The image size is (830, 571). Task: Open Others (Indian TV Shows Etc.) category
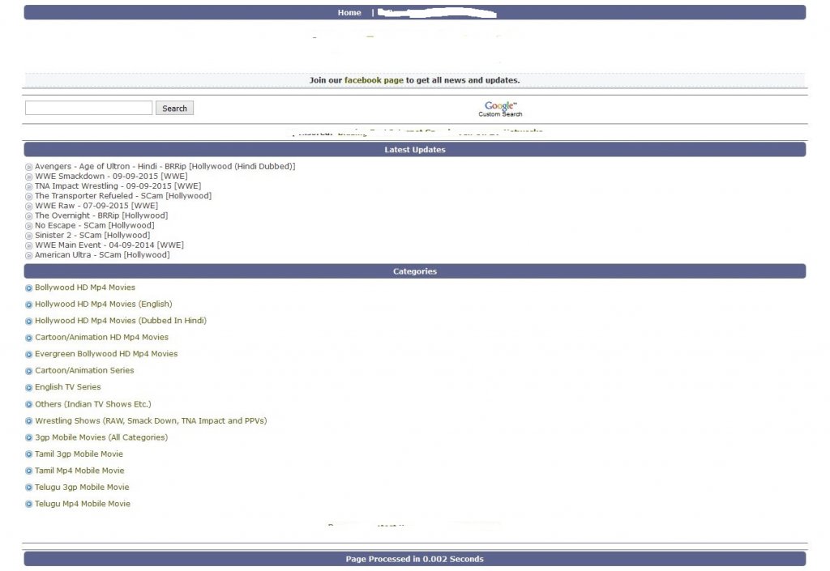point(93,404)
